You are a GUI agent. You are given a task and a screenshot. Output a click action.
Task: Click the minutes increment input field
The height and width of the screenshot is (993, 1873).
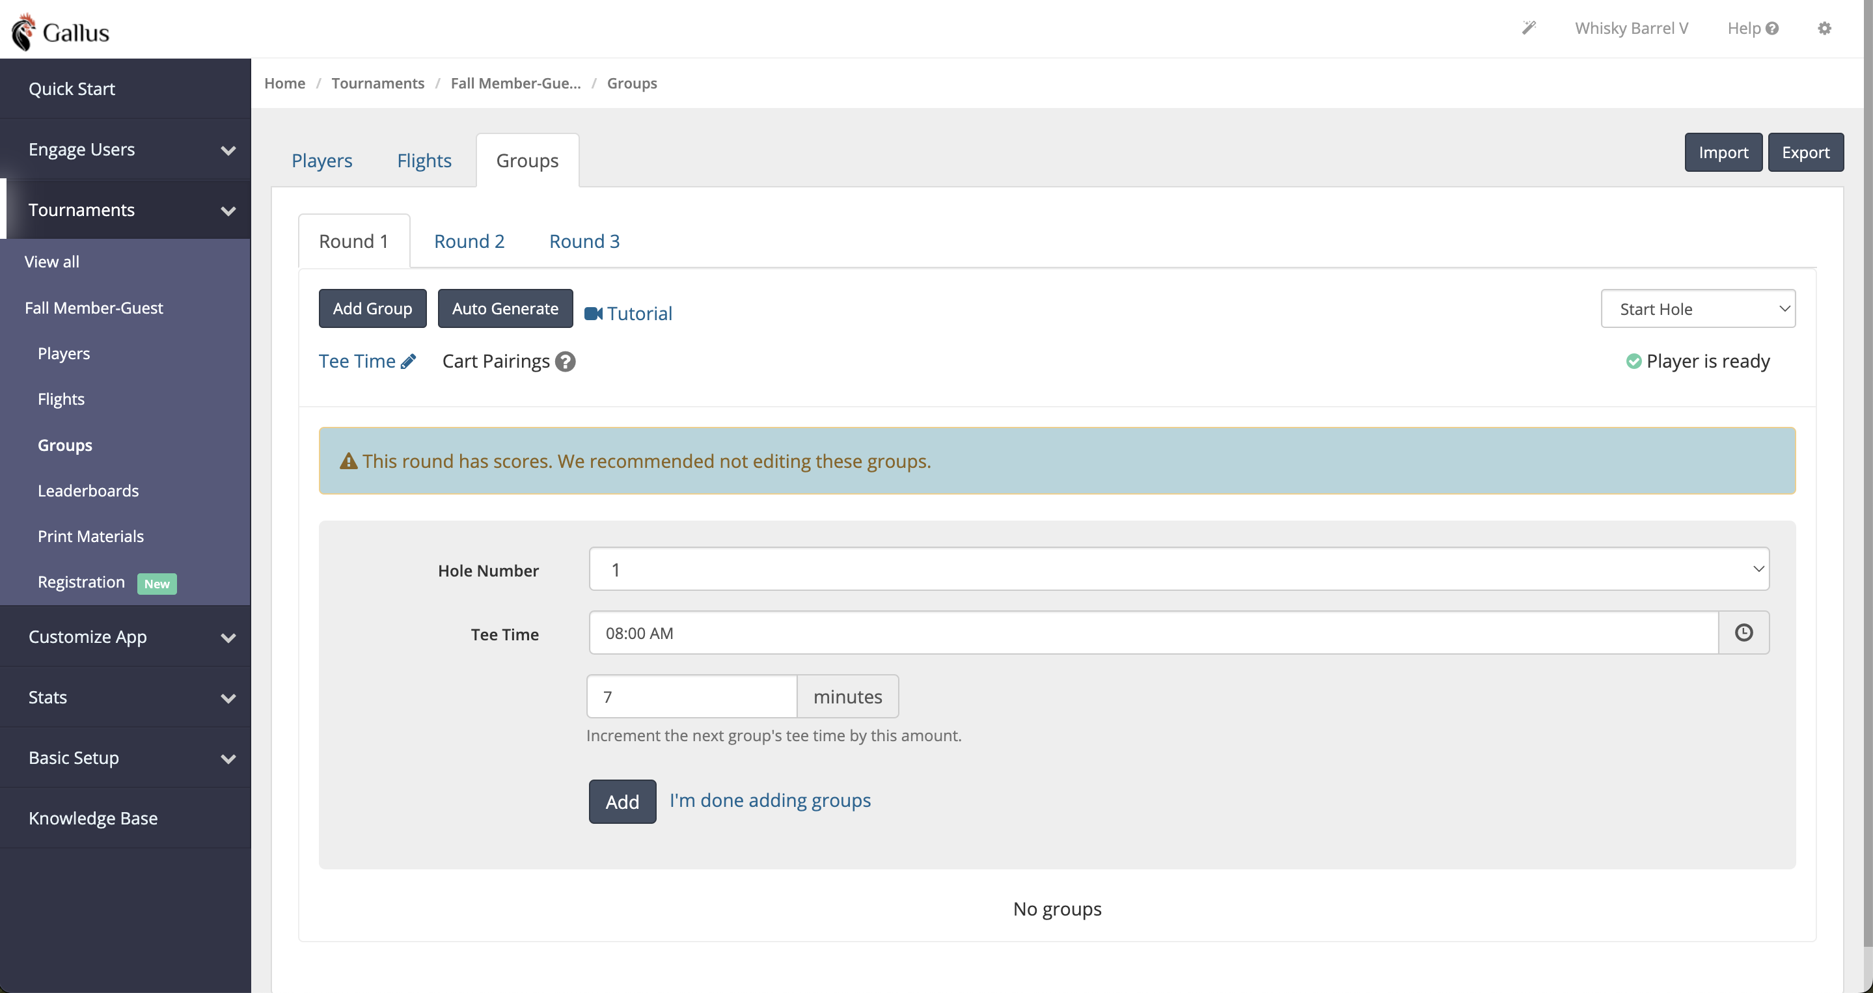(x=692, y=696)
